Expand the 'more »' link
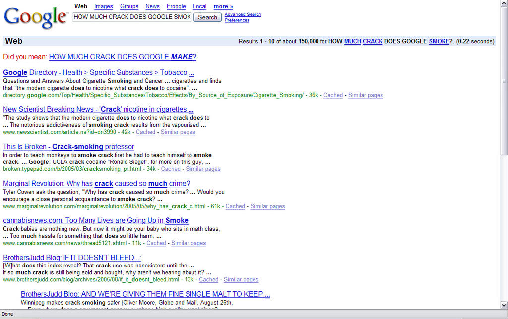This screenshot has width=508, height=319. click(x=223, y=6)
